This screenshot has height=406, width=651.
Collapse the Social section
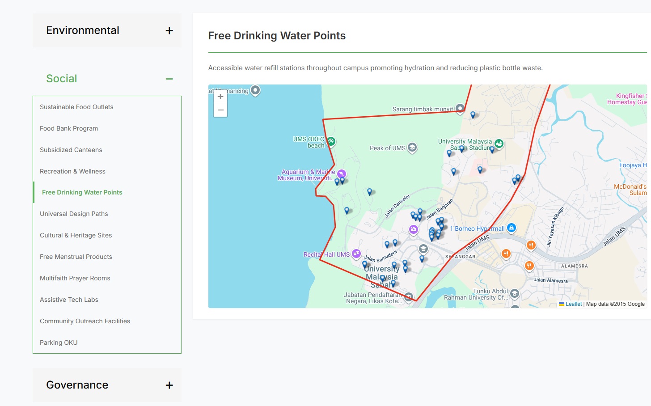pos(169,79)
